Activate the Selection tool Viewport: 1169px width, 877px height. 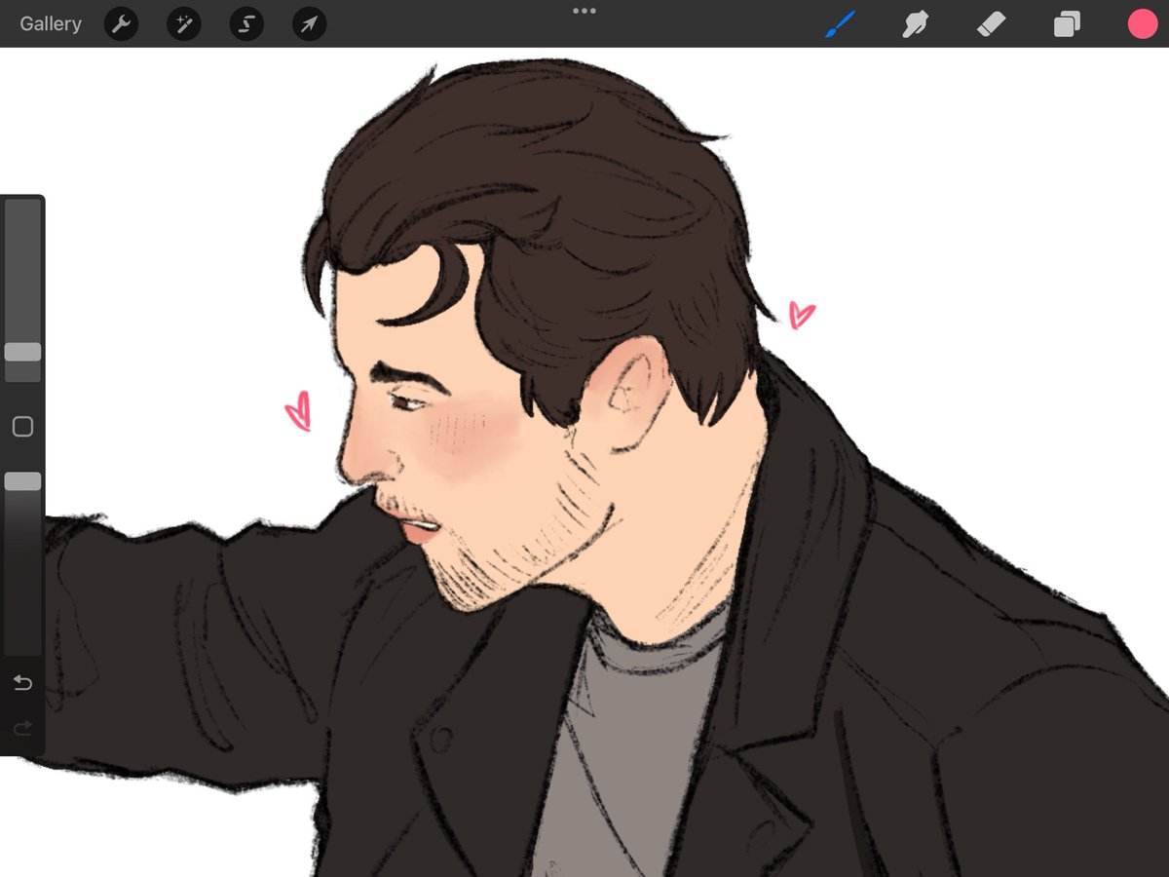tap(246, 24)
